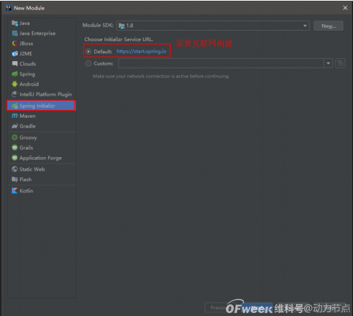Screen dimensions: 353x316
Task: Select Flash in the list
Action: coord(42,179)
